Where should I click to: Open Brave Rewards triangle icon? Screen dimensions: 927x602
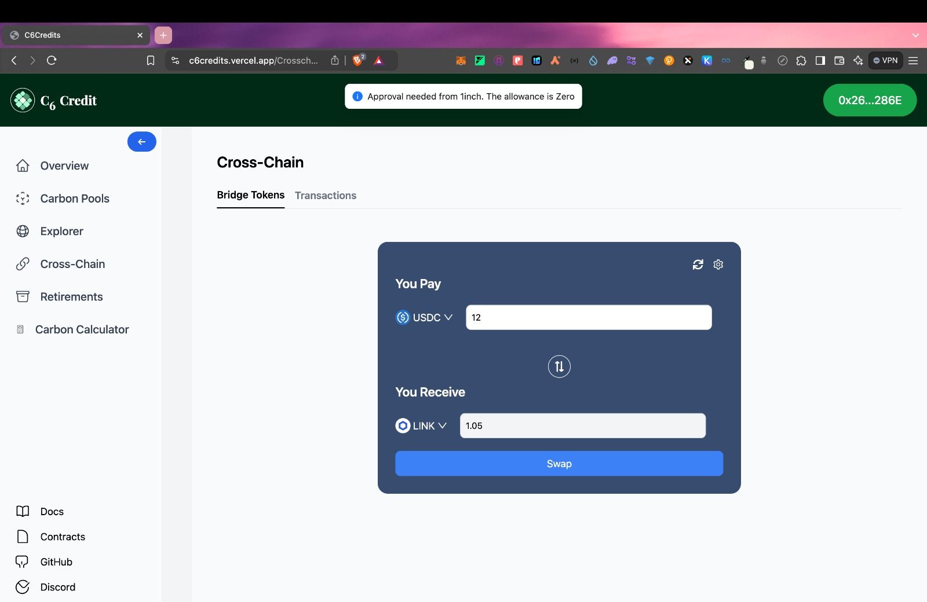point(379,60)
